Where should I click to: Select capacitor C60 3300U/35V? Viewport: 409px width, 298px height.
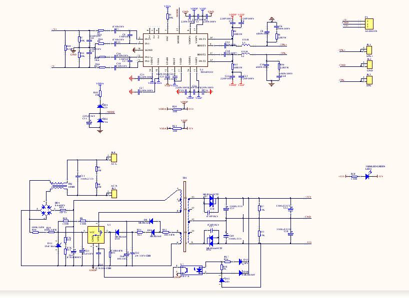pyautogui.click(x=226, y=236)
